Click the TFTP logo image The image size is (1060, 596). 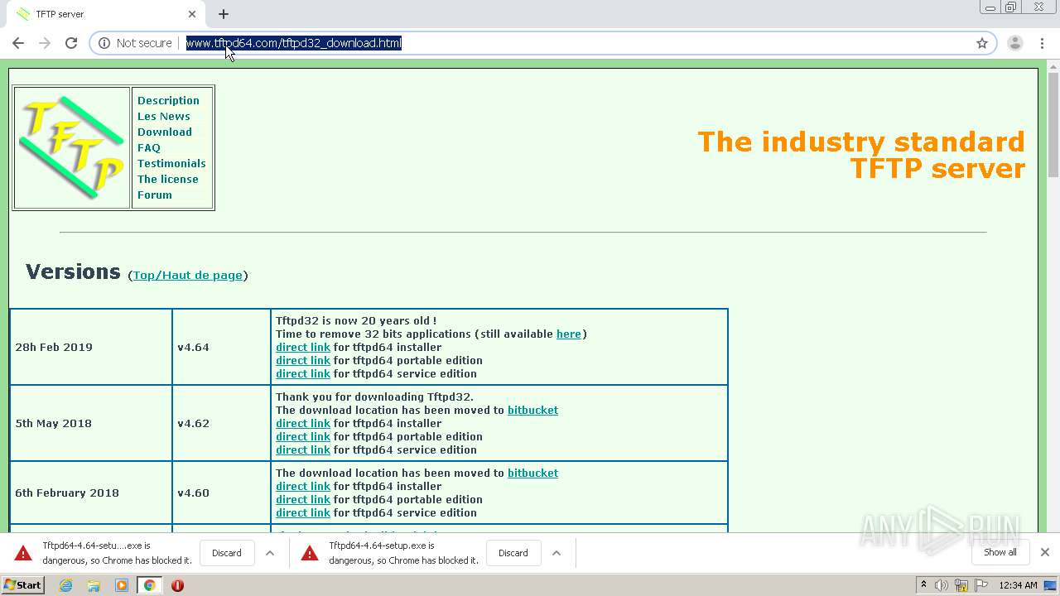pyautogui.click(x=72, y=147)
